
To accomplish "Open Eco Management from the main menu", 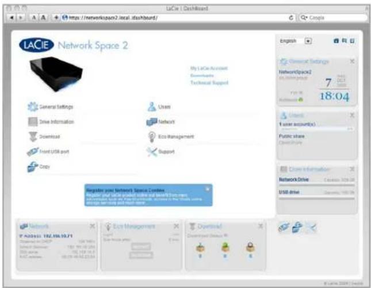I will point(171,136).
